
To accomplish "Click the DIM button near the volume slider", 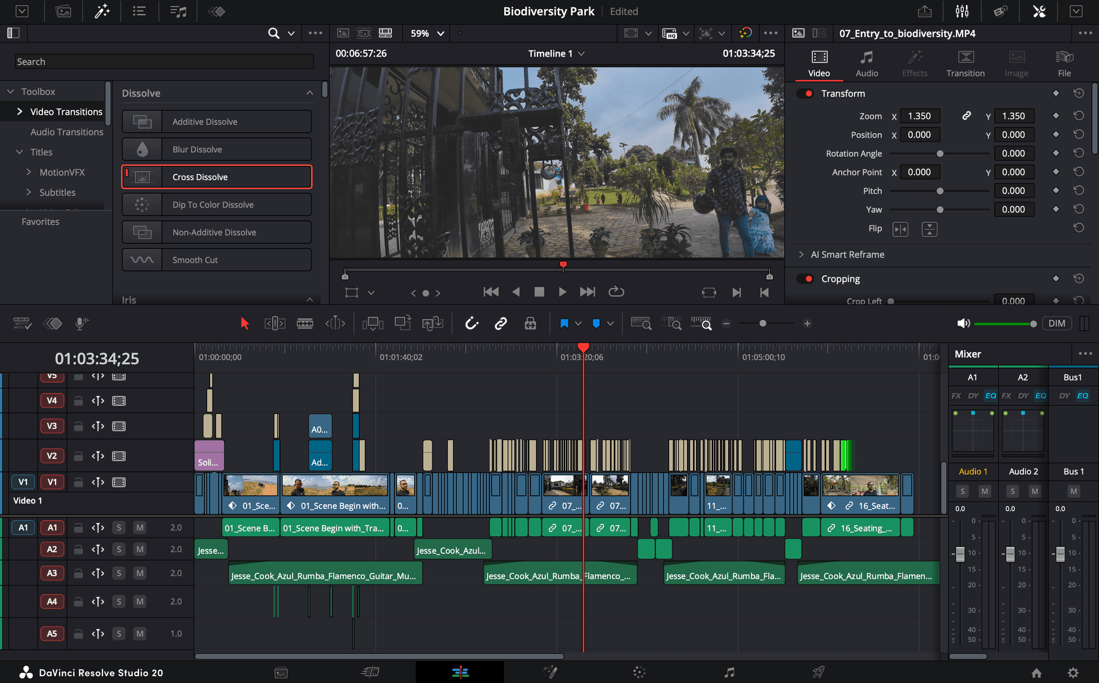I will (1057, 323).
